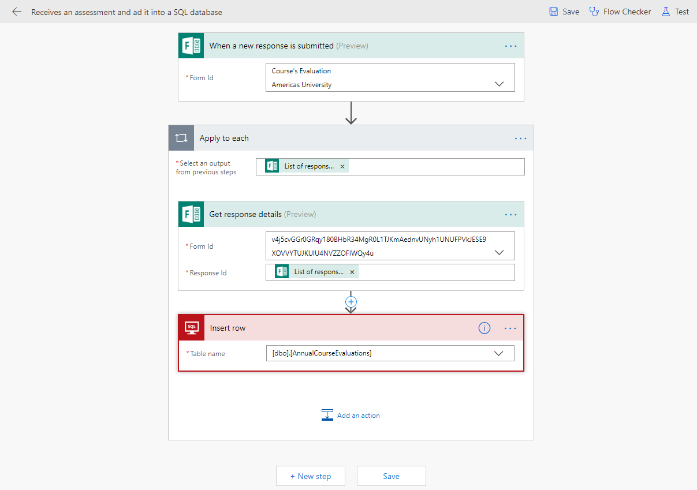
Task: Show info for the Insert row action
Action: [484, 328]
